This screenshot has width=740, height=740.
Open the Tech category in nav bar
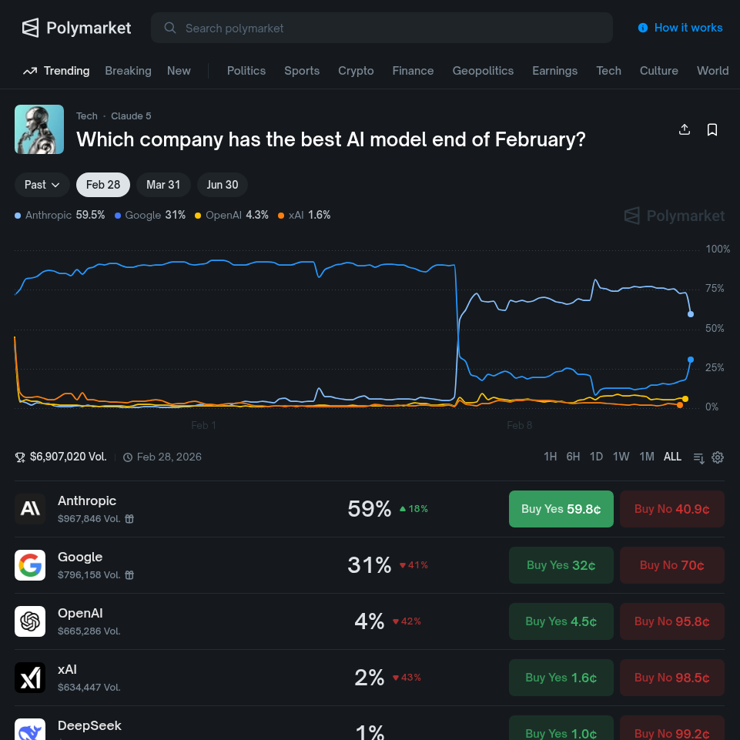pyautogui.click(x=608, y=71)
